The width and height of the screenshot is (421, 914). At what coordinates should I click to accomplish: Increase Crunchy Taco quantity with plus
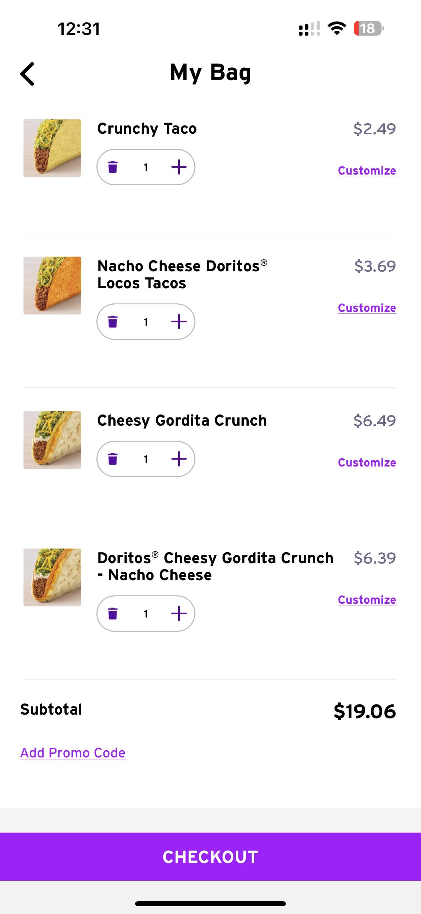pyautogui.click(x=179, y=167)
